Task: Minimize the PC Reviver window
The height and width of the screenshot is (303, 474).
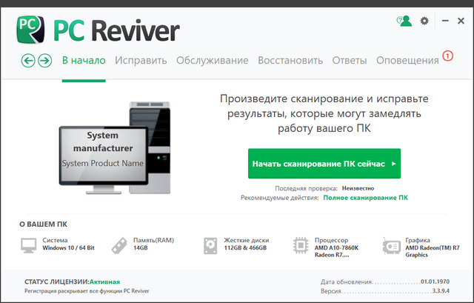Action: pos(445,21)
